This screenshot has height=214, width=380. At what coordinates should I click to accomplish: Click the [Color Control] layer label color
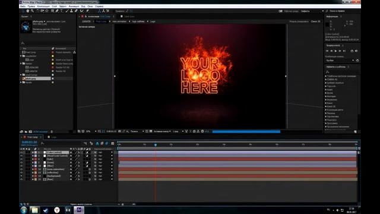point(36,152)
